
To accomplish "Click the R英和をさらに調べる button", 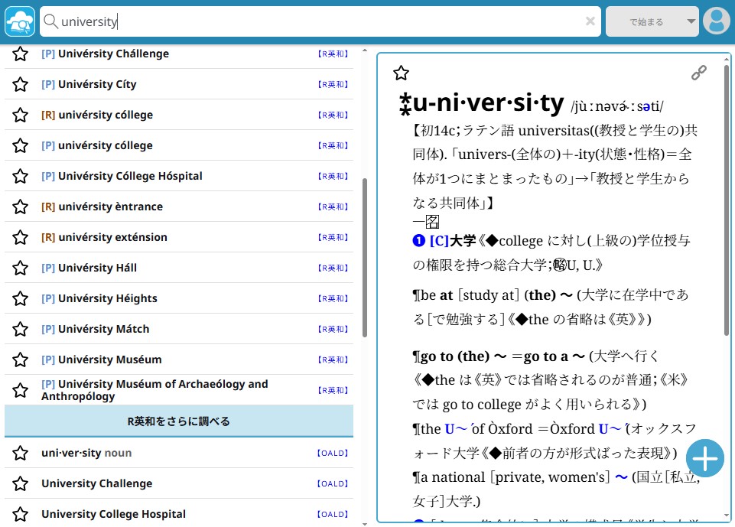I will pyautogui.click(x=179, y=421).
